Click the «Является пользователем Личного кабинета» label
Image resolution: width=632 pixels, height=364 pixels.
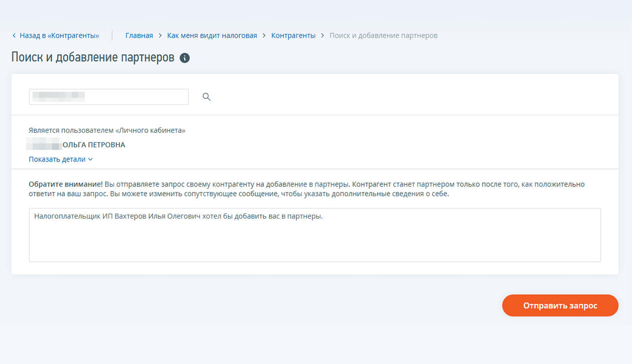[107, 130]
